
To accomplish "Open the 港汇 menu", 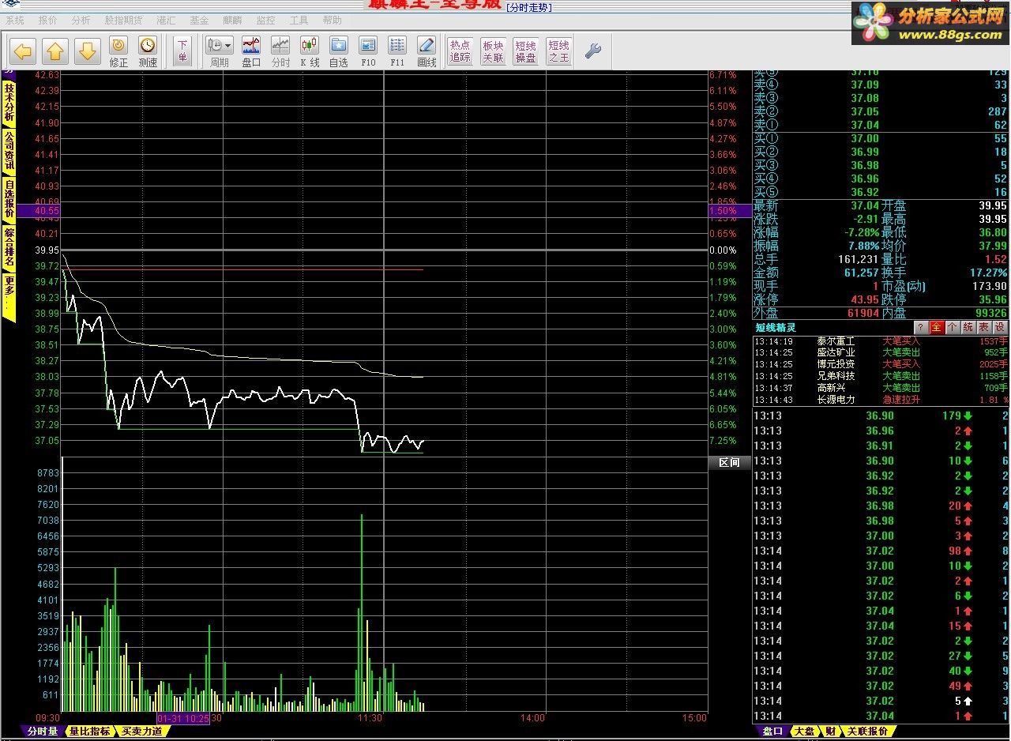I will pyautogui.click(x=166, y=20).
